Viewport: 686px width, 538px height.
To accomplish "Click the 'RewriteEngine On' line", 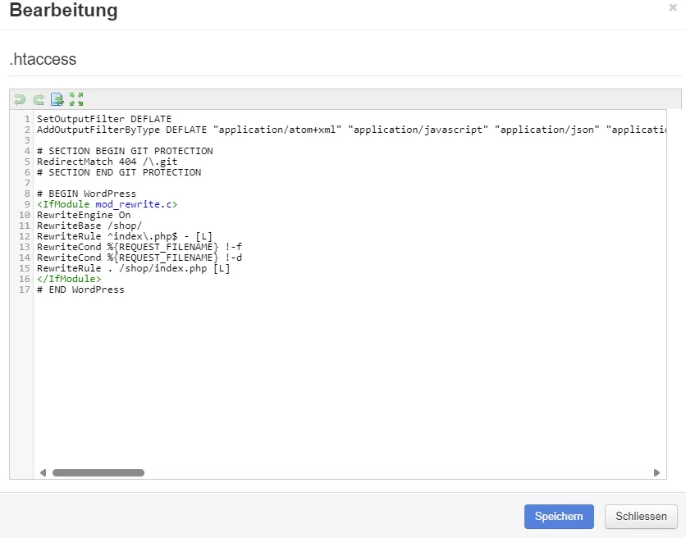I will (x=84, y=215).
